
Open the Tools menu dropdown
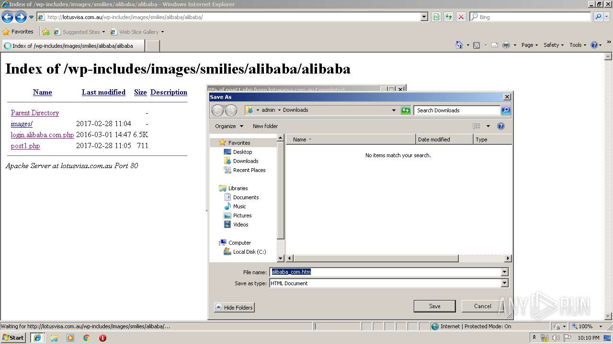tap(578, 45)
